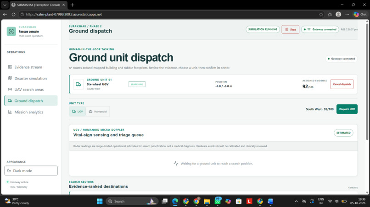The height and width of the screenshot is (207, 370).
Task: Click the SIMULATION RUNNING status badge
Action: pyautogui.click(x=263, y=29)
